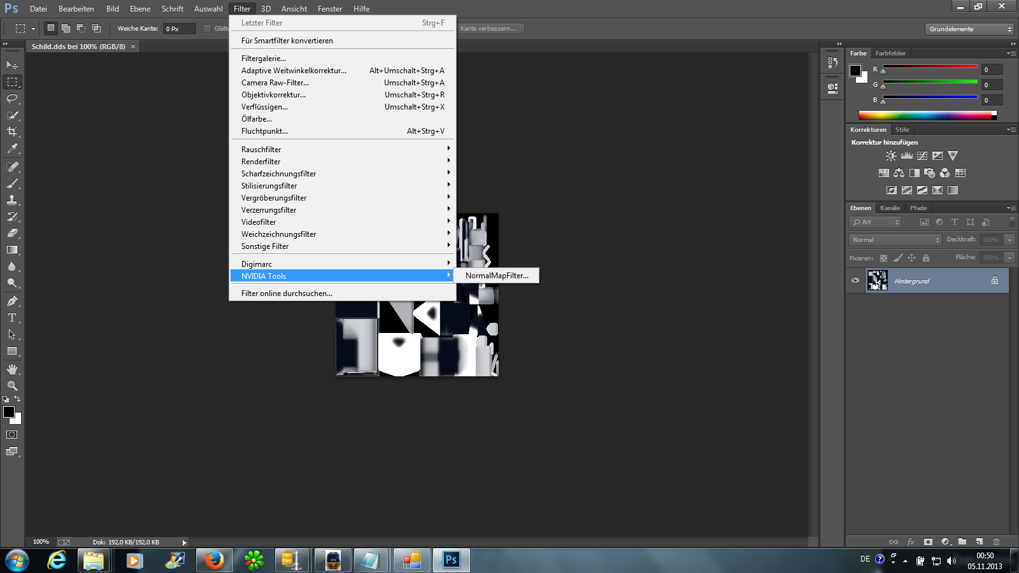Toggle lock transparent pixels
The image size is (1019, 573).
point(883,258)
